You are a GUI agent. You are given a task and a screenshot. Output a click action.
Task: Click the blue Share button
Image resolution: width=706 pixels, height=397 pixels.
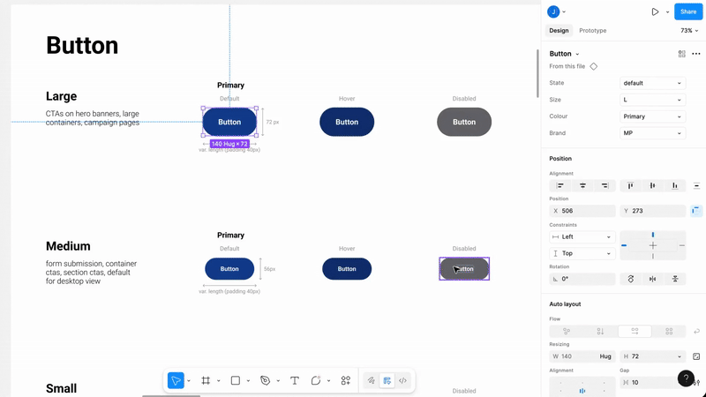point(688,11)
